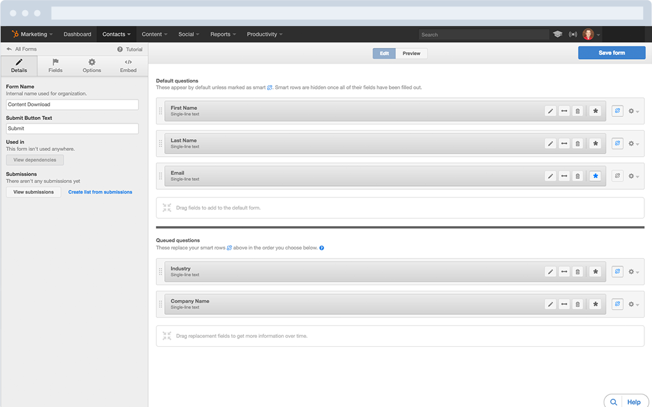This screenshot has width=652, height=407.
Task: Open the Embed tab's code icon
Action: 128,65
